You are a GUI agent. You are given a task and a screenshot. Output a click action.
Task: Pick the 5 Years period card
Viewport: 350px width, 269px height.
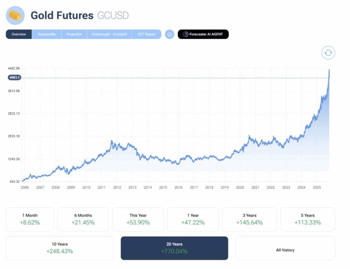pyautogui.click(x=307, y=219)
